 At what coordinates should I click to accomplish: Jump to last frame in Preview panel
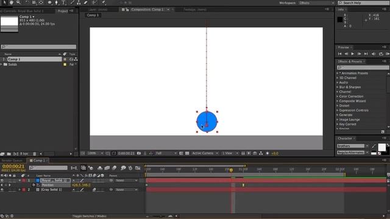(366, 54)
